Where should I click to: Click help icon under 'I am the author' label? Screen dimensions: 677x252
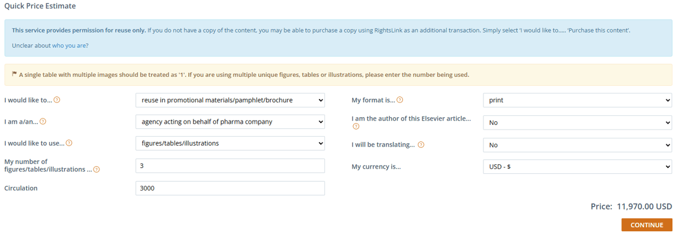[356, 127]
